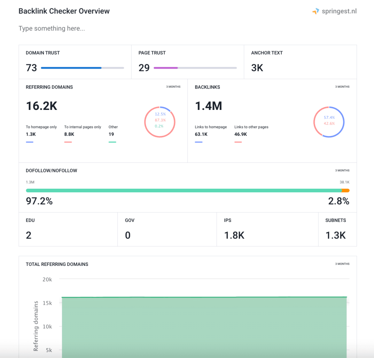The image size is (374, 358).
Task: Click the springest.nl logo icon
Action: [x=315, y=11]
